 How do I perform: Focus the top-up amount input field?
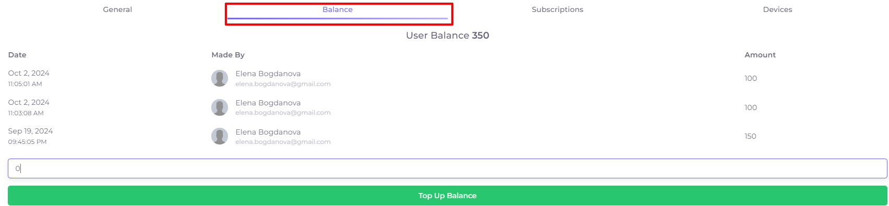[448, 168]
